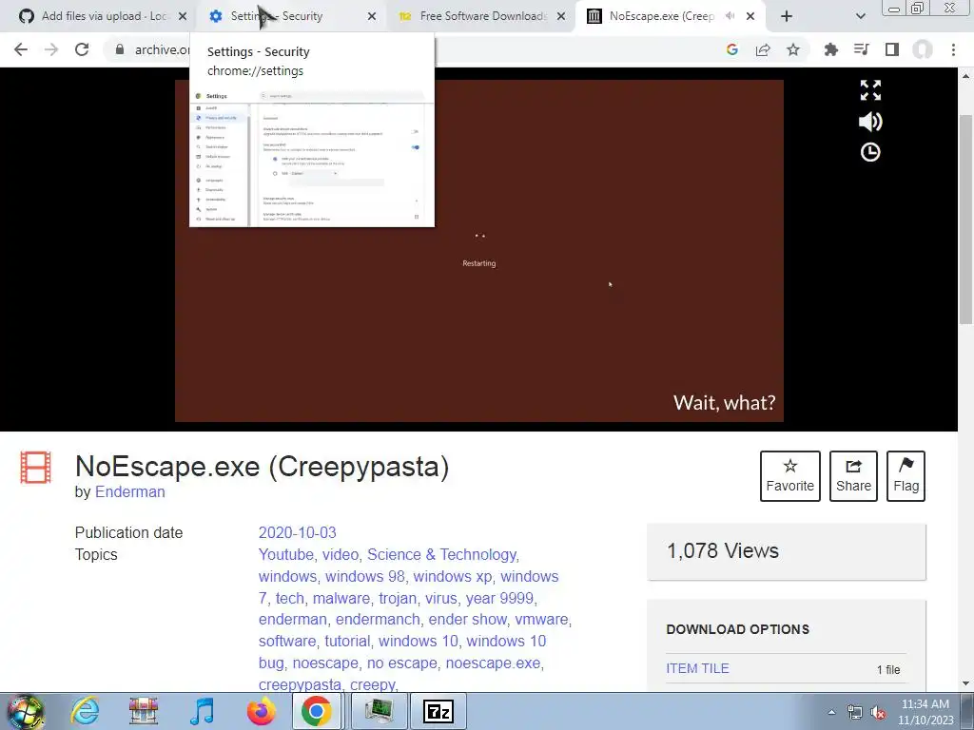
Task: Open the Windows Start menu
Action: pos(26,711)
